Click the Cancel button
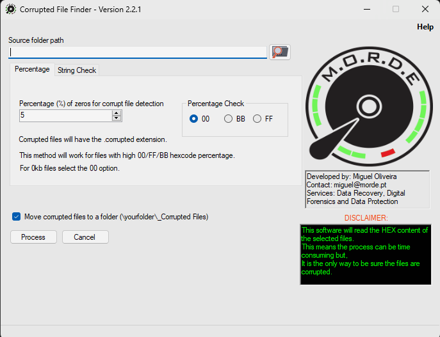The height and width of the screenshot is (337, 440). 85,237
